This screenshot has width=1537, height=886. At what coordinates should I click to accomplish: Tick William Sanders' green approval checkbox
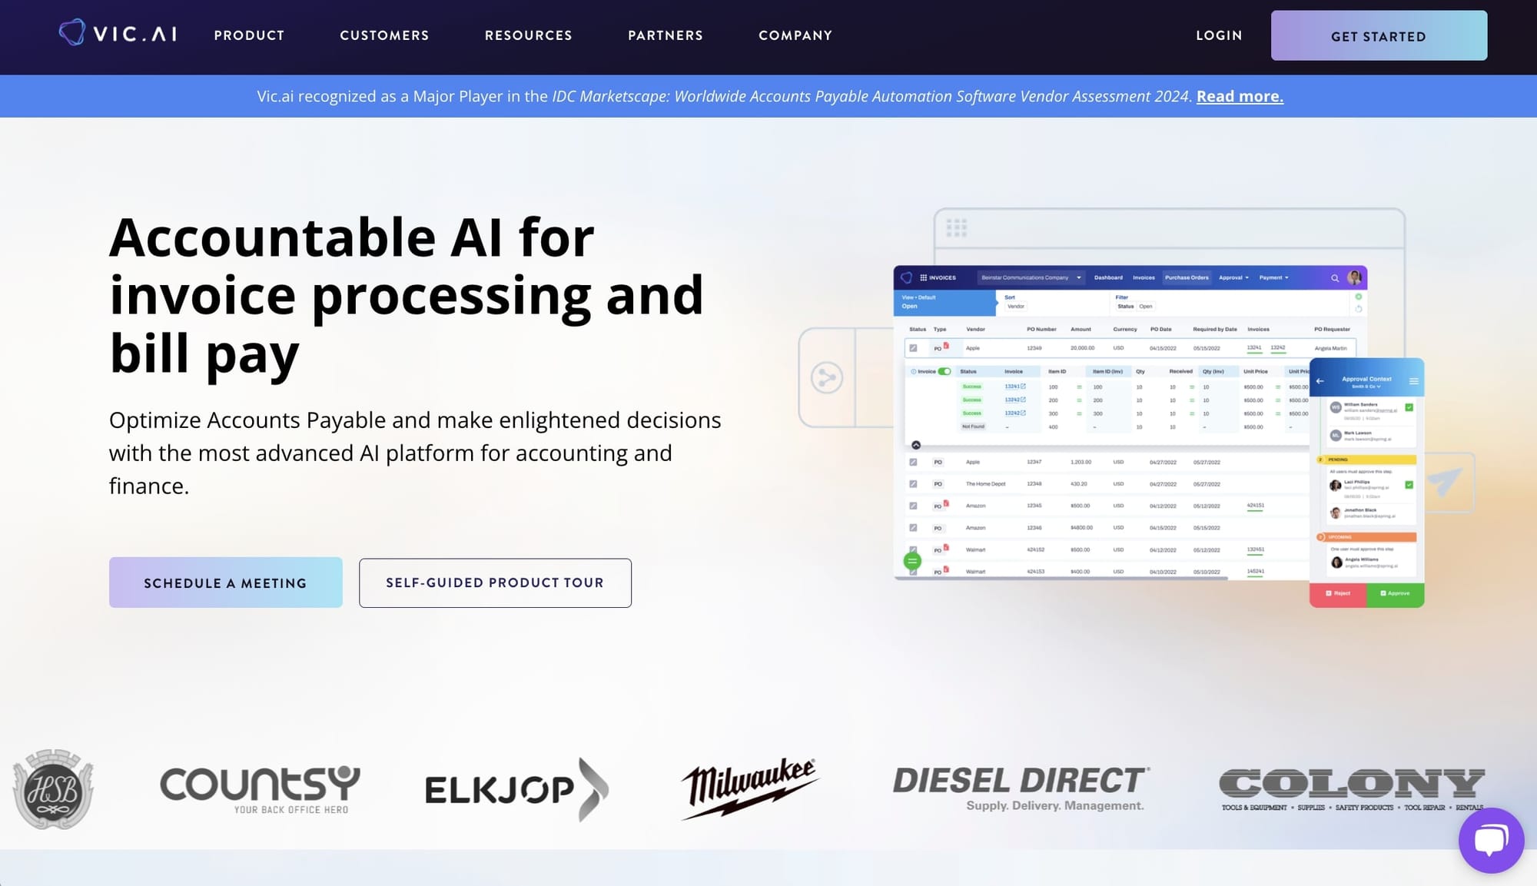pyautogui.click(x=1409, y=407)
